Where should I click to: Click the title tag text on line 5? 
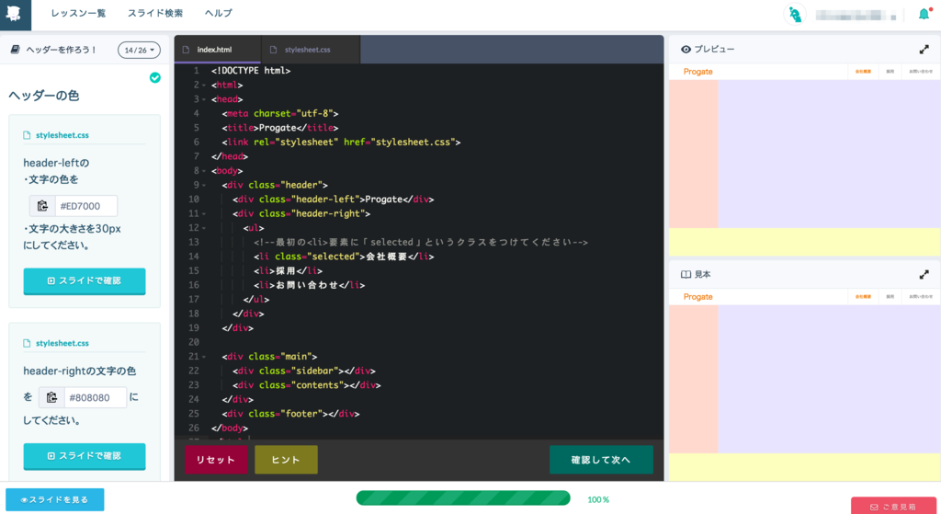pos(280,128)
